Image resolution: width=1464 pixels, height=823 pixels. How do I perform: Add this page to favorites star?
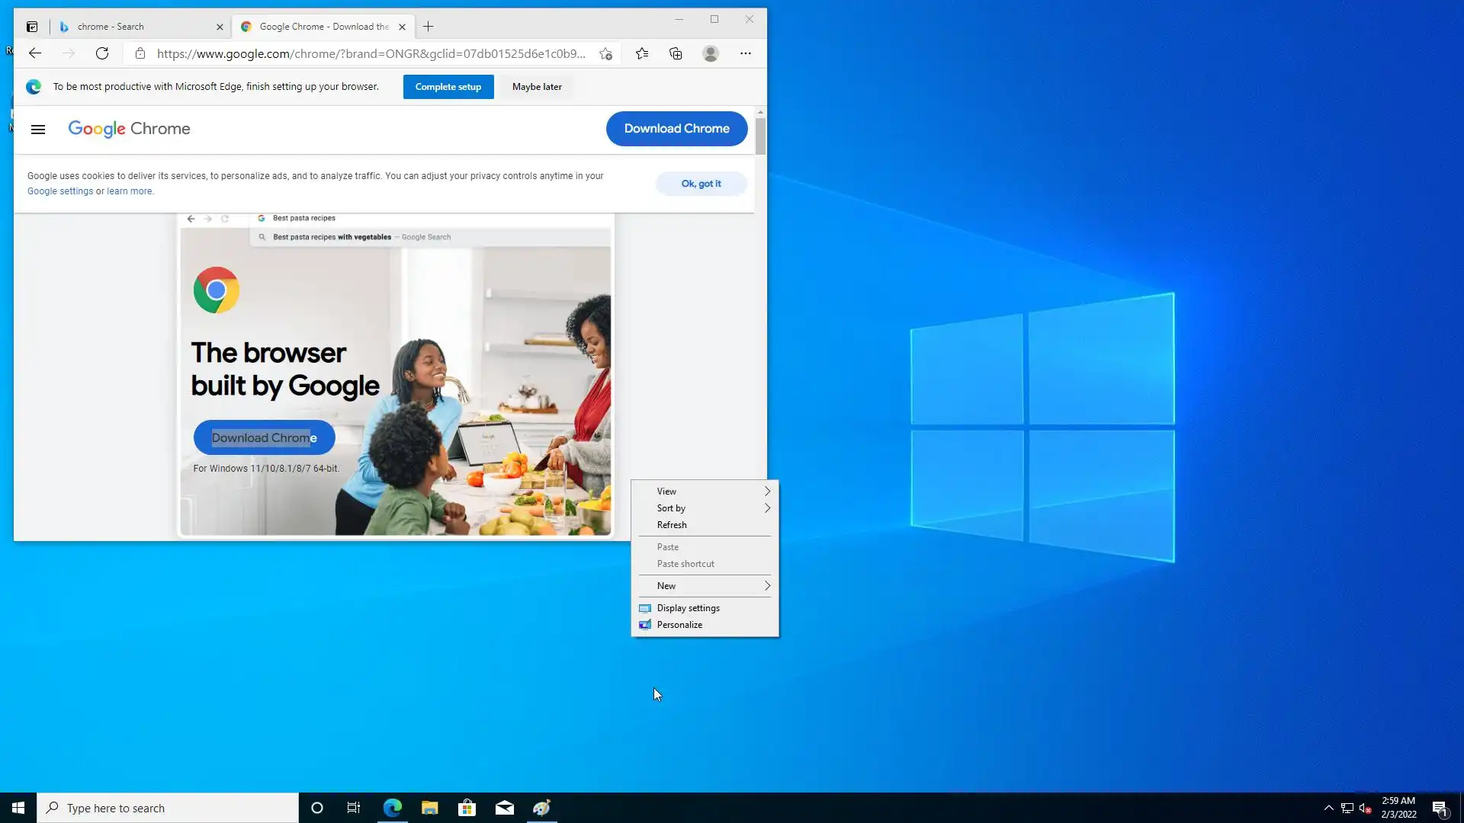(x=606, y=53)
